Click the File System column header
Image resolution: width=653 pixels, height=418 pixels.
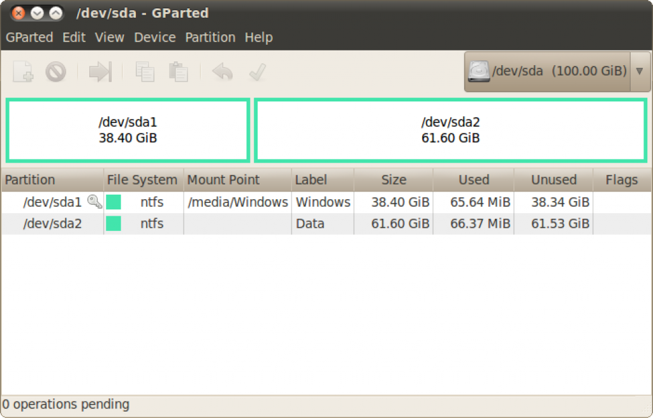pos(142,180)
